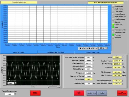Image resolution: width=129 pixels, height=97 pixels.
Task: Switch to the Temperature Vs. Time tab
Action: coord(56,52)
